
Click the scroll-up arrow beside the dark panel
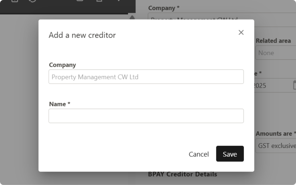tap(132, 17)
